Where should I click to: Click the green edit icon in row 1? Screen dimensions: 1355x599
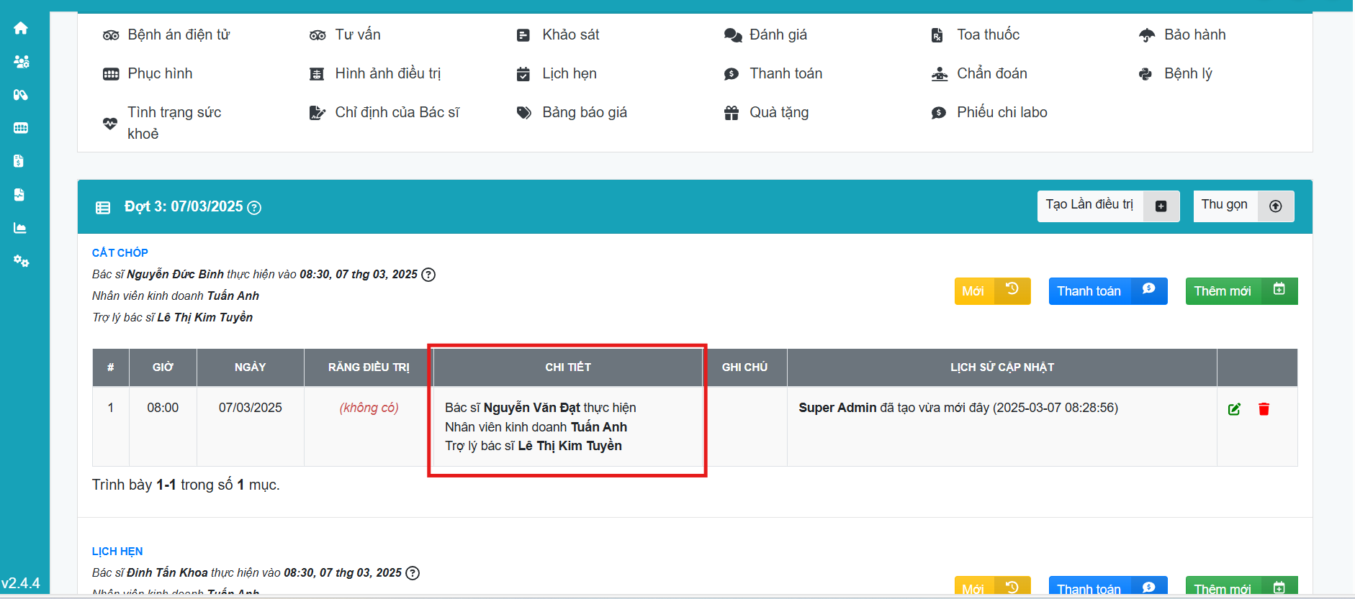(x=1234, y=409)
